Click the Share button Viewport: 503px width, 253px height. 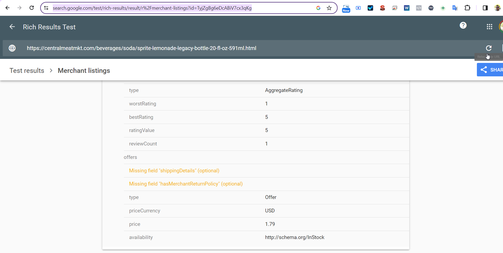pos(491,70)
